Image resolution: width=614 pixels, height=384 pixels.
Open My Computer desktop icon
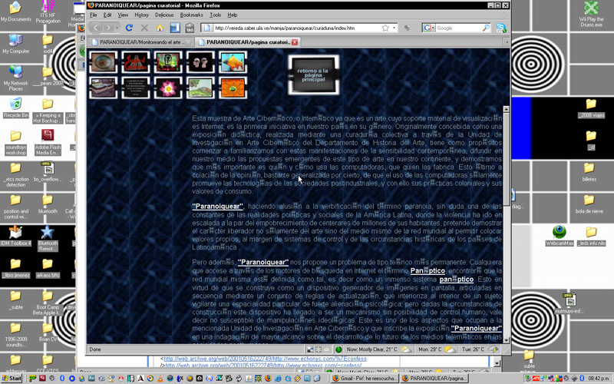tap(15, 45)
